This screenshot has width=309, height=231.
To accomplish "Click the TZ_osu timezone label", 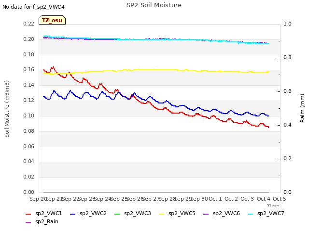I will tap(52, 20).
